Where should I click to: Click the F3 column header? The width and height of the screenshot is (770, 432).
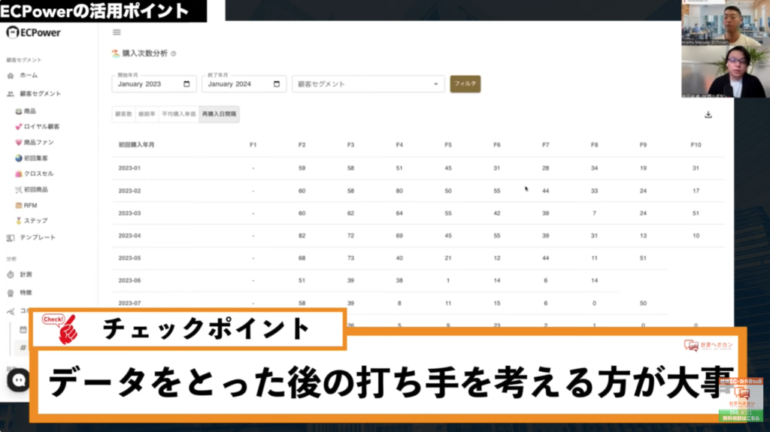pos(350,145)
